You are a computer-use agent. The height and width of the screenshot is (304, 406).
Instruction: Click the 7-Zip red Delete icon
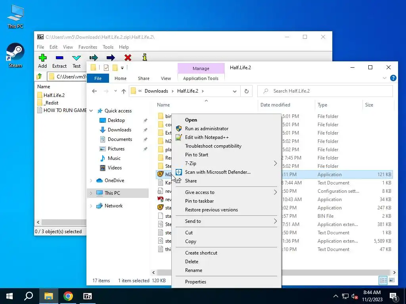point(128,57)
